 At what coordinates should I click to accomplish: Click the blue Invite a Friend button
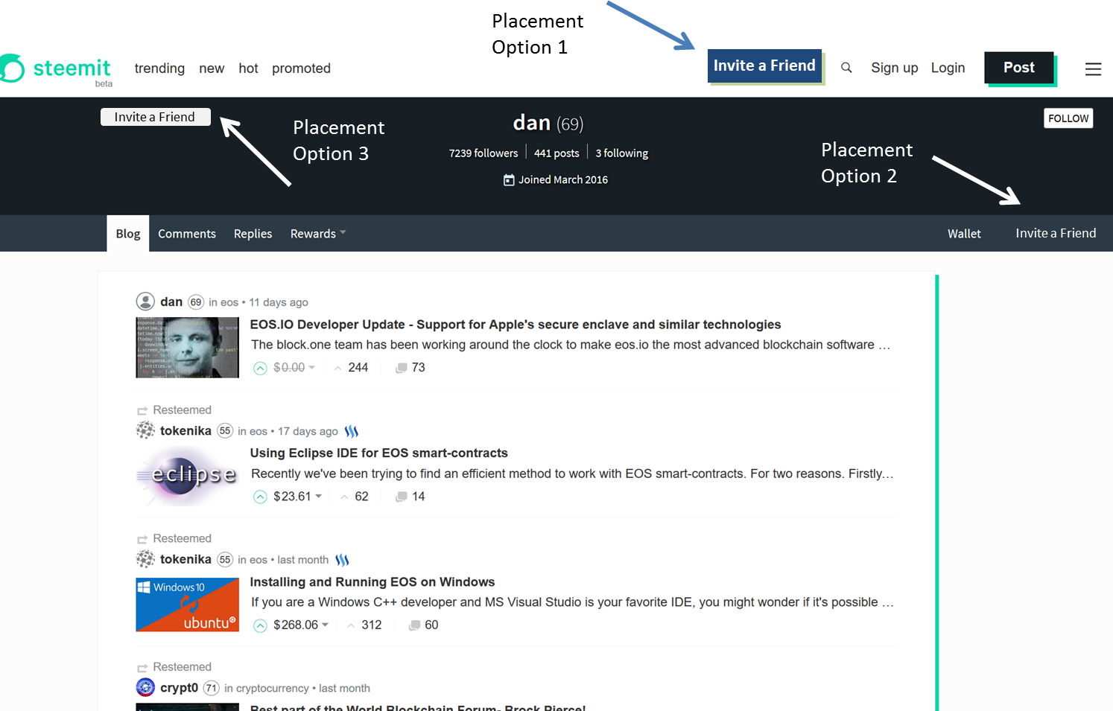click(x=764, y=66)
